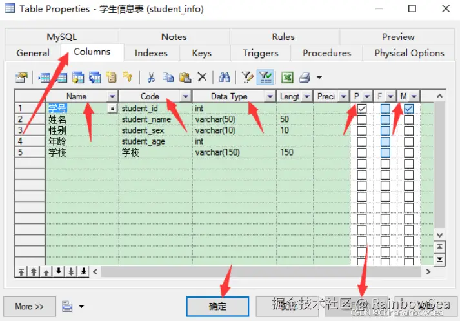Uncheck the P checkbox for student_id row

point(362,109)
